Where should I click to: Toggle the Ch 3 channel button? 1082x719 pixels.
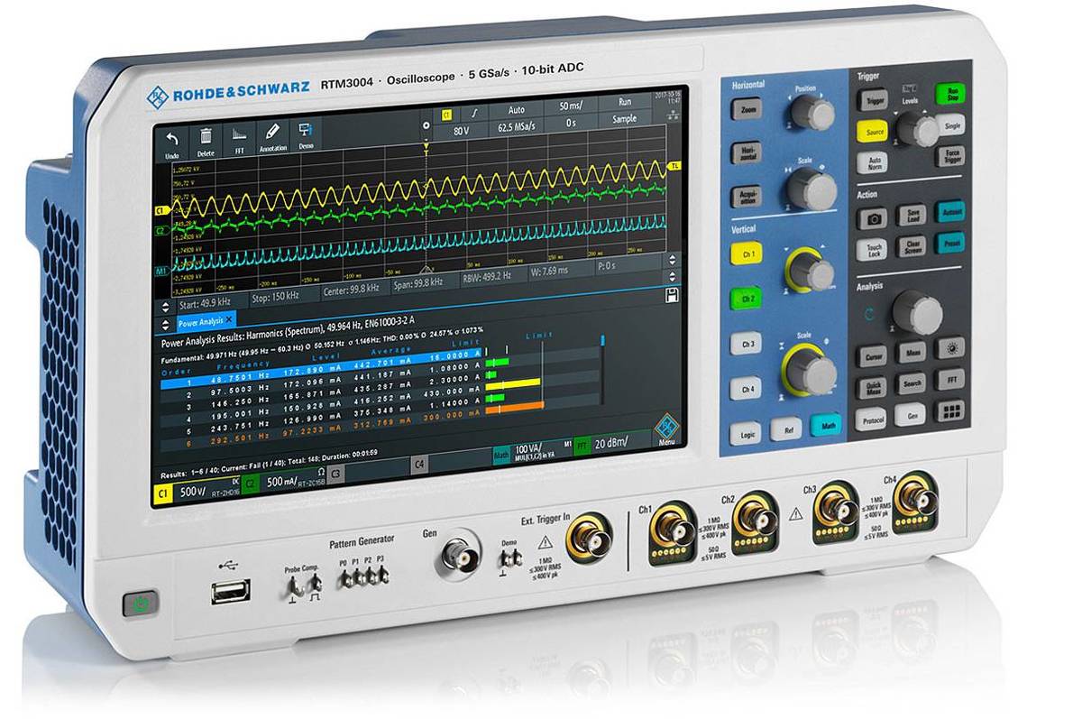point(746,345)
